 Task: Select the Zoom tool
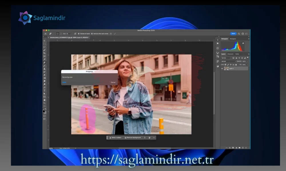click(x=45, y=103)
